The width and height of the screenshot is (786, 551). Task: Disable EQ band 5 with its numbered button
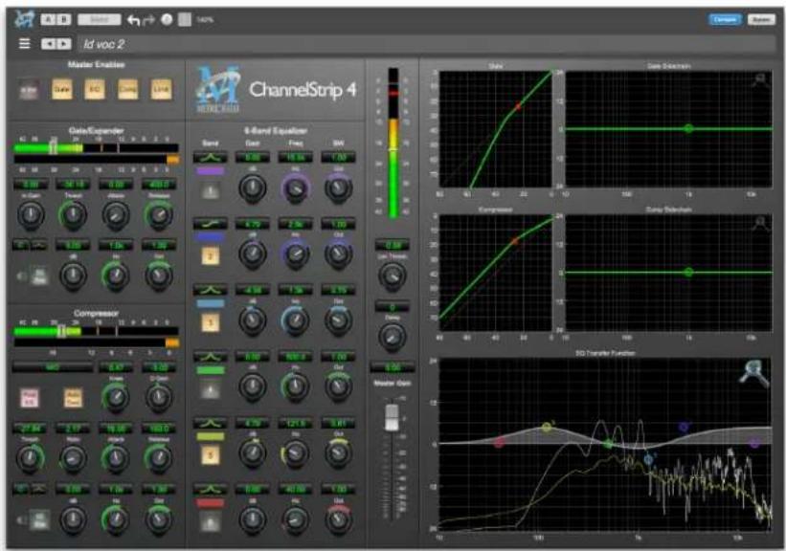tap(211, 455)
